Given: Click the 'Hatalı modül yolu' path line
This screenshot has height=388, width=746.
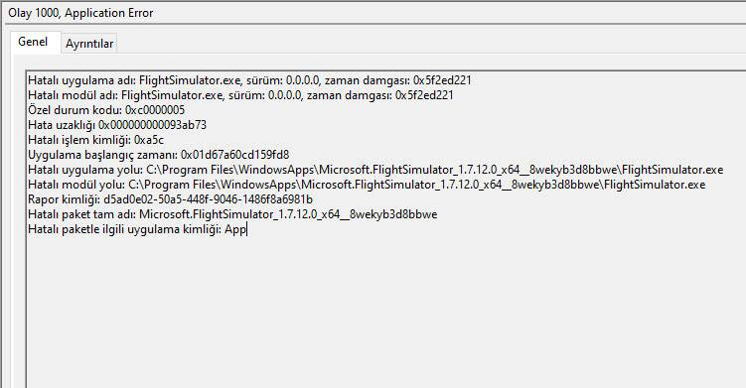Looking at the screenshot, I should point(367,185).
